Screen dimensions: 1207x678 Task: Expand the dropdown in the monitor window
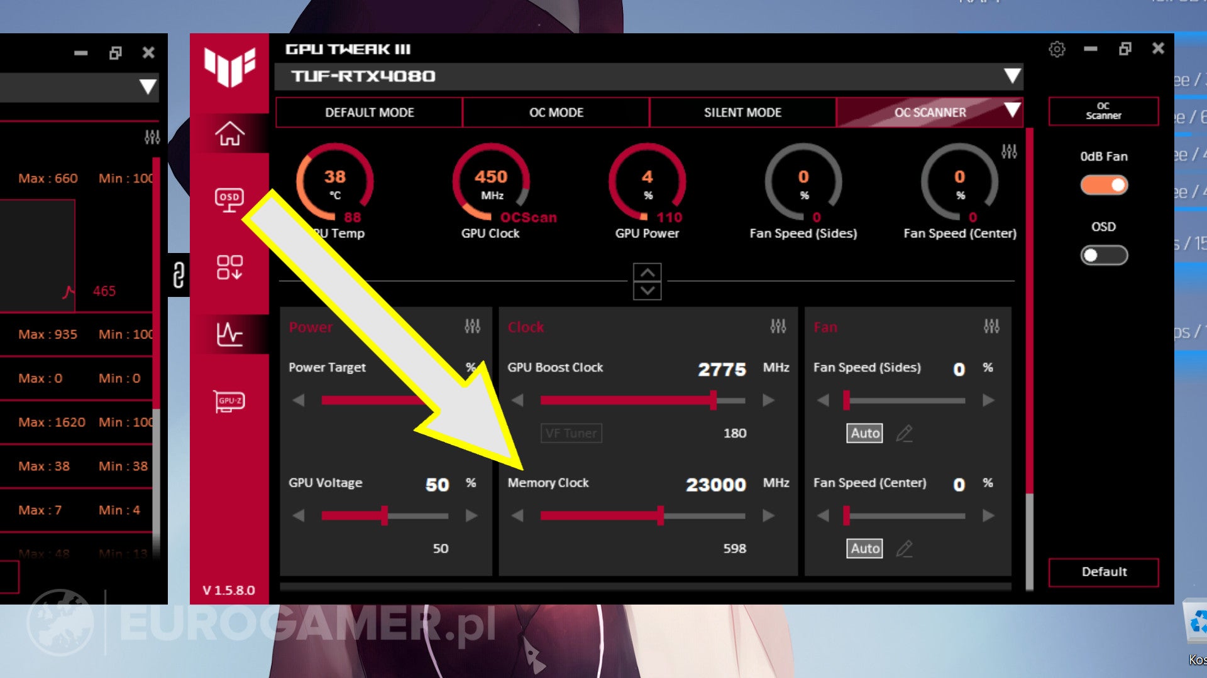click(148, 87)
